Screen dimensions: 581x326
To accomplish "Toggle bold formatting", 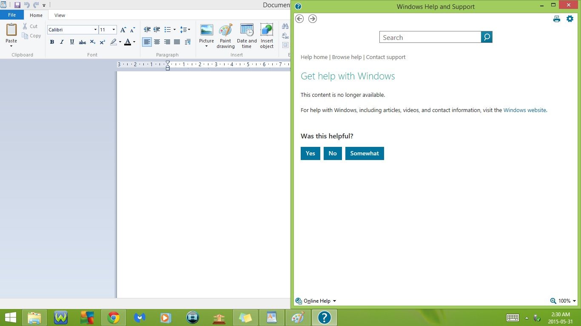I will coord(52,42).
